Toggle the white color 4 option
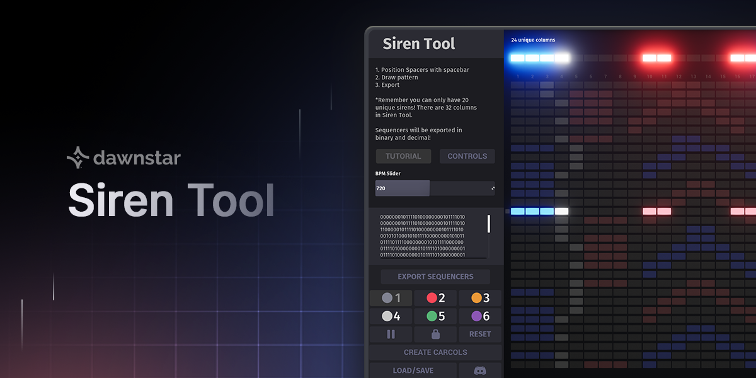The width and height of the screenshot is (756, 378). (390, 316)
